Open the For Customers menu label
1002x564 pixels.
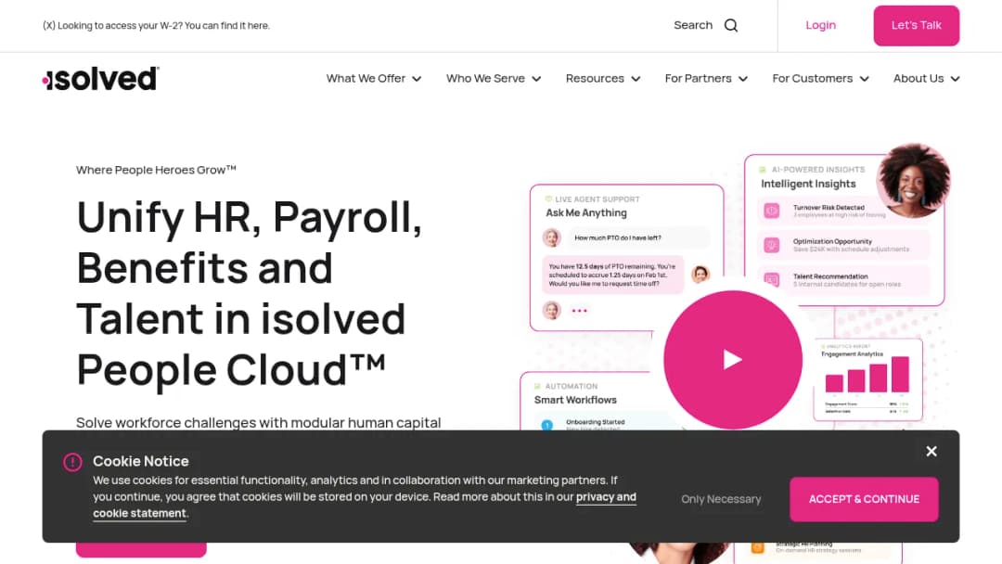812,79
